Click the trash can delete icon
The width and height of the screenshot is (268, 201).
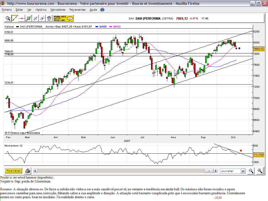tap(49, 18)
